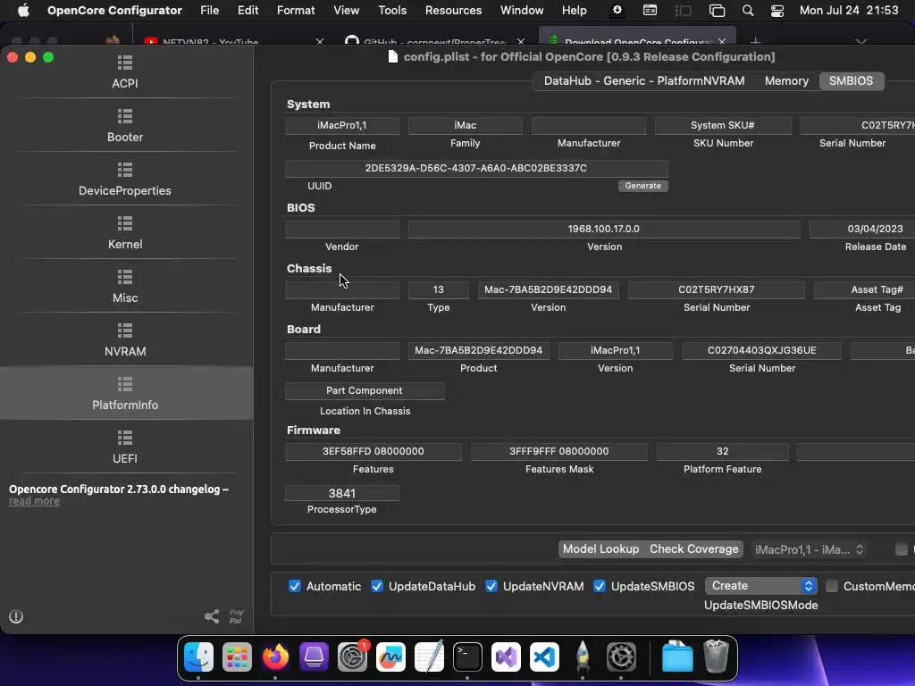Image resolution: width=915 pixels, height=686 pixels.
Task: Open the File menu
Action: 209,11
